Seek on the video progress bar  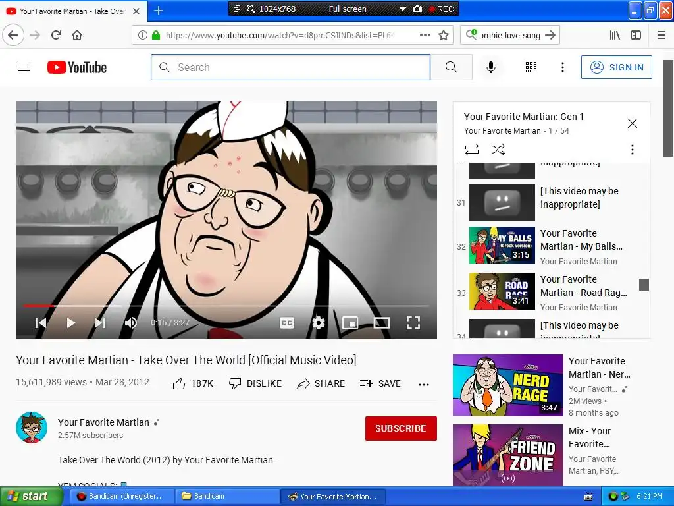[226, 306]
